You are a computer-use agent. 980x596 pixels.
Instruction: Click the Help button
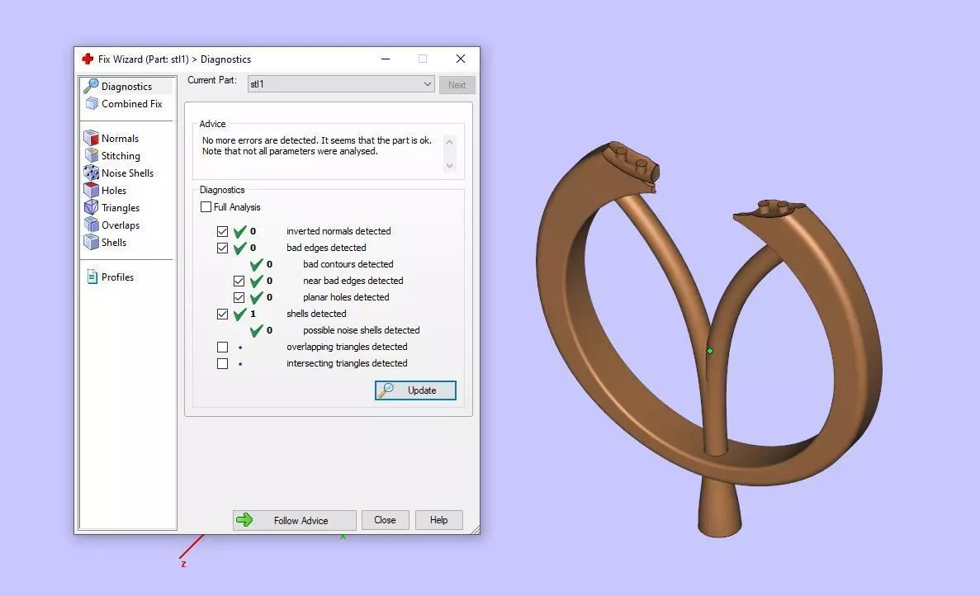coord(438,520)
